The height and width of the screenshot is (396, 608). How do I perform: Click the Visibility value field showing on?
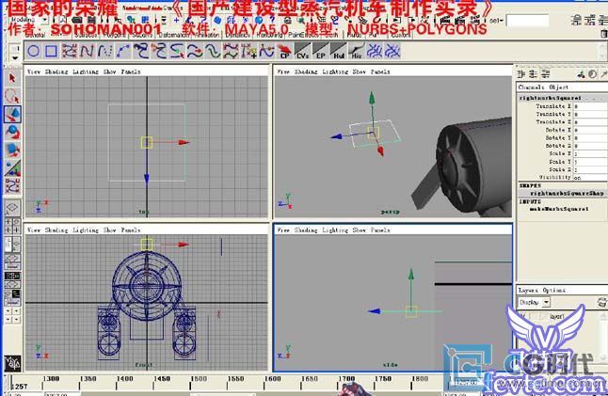pos(590,178)
